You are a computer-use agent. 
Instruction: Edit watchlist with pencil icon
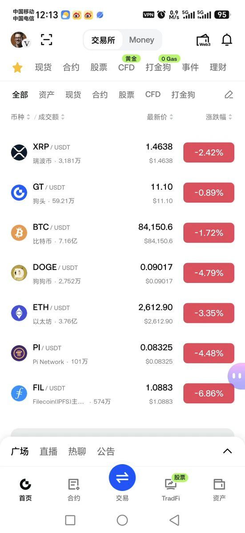(229, 95)
